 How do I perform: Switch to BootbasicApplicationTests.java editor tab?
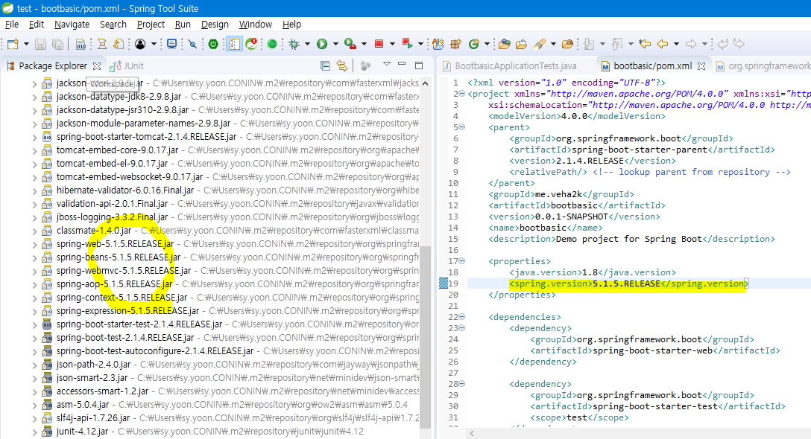click(x=510, y=66)
